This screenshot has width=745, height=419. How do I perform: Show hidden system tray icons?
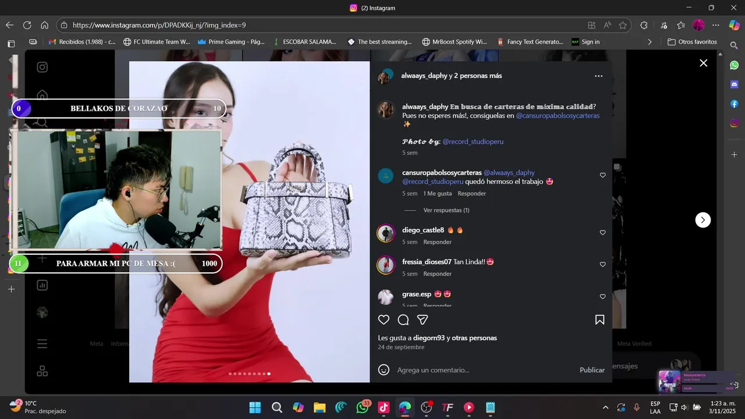605,407
